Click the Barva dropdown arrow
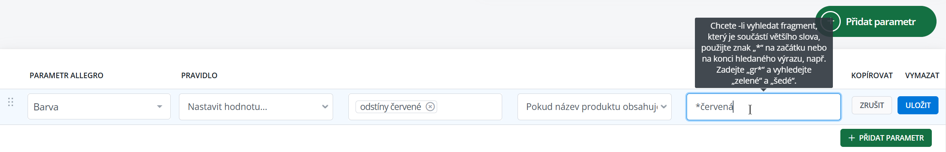Image resolution: width=946 pixels, height=152 pixels. click(160, 106)
